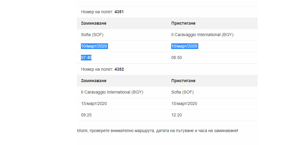
Task: Click Il Caravaggio International departure of flight 4352
Action: [112, 92]
